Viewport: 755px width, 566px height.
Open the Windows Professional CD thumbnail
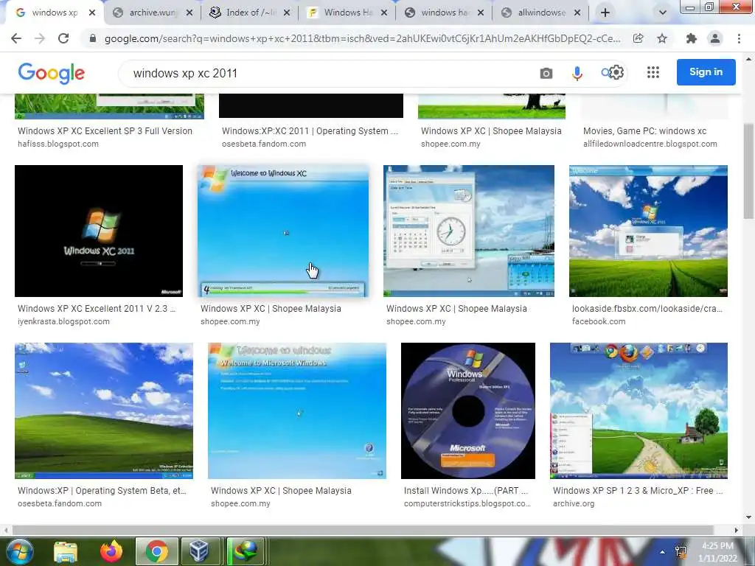468,410
